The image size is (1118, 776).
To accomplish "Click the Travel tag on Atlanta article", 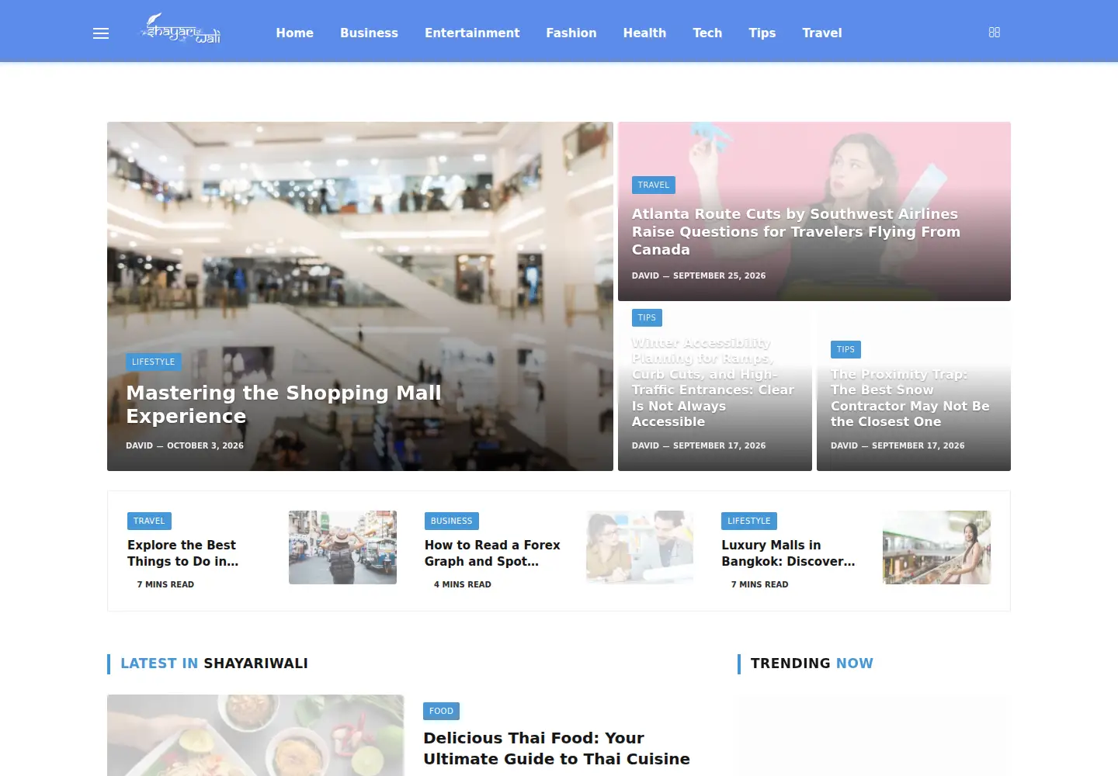I will (654, 185).
